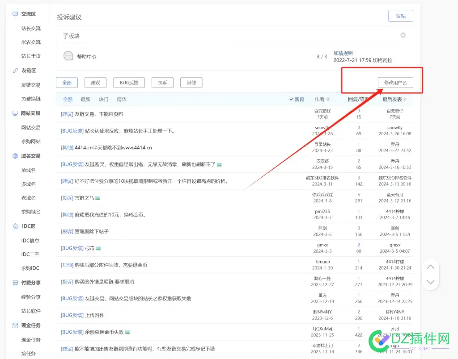Click the icon next to 付费分享
458x359 pixels.
pos(15,282)
